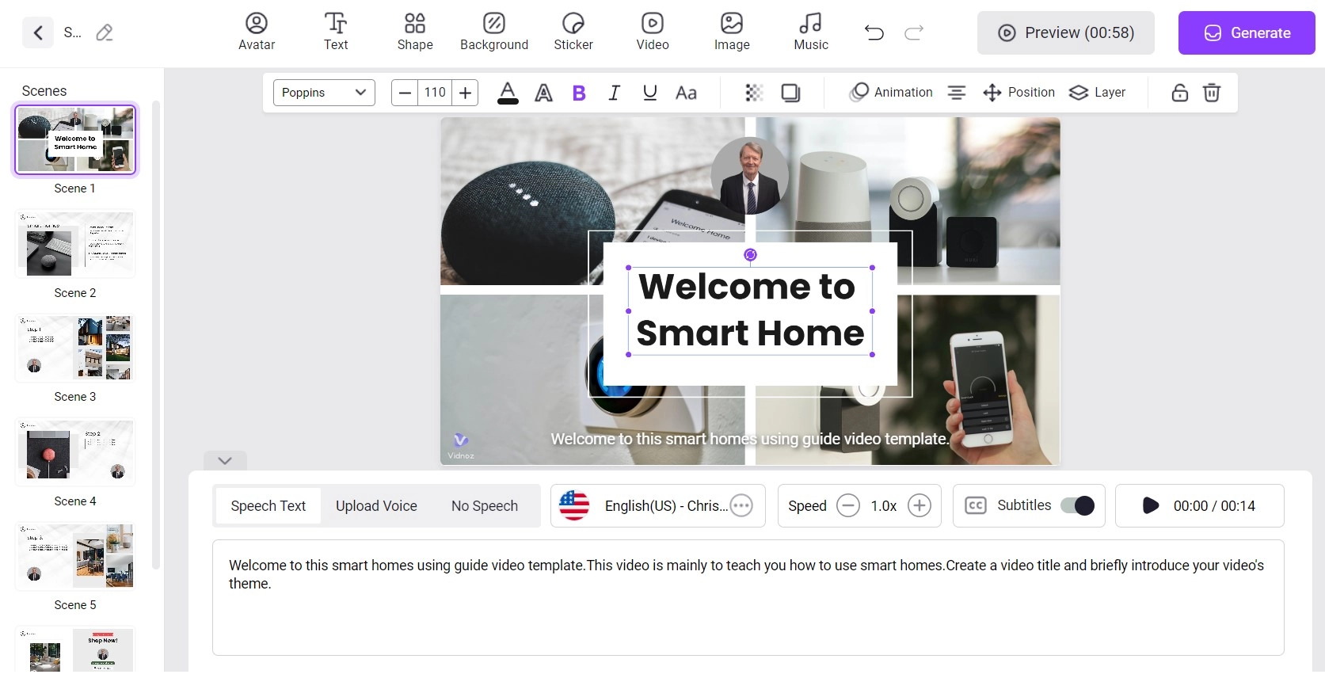Toggle bold formatting

pos(579,93)
